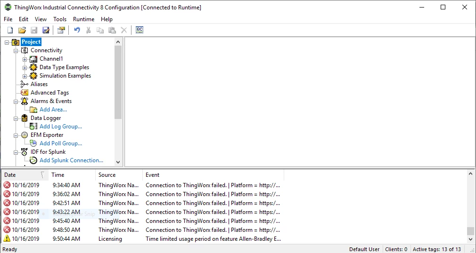Click the Add Splunk Connection... link
Image resolution: width=476 pixels, height=253 pixels.
pyautogui.click(x=71, y=160)
